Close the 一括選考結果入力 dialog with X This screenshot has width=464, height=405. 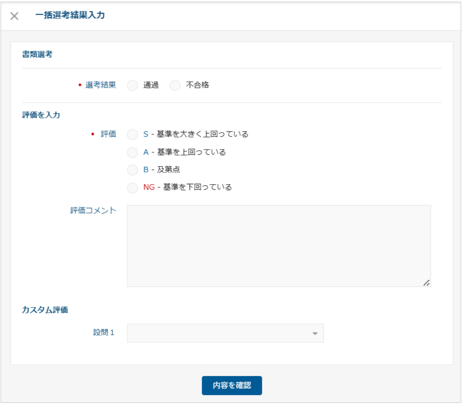14,16
